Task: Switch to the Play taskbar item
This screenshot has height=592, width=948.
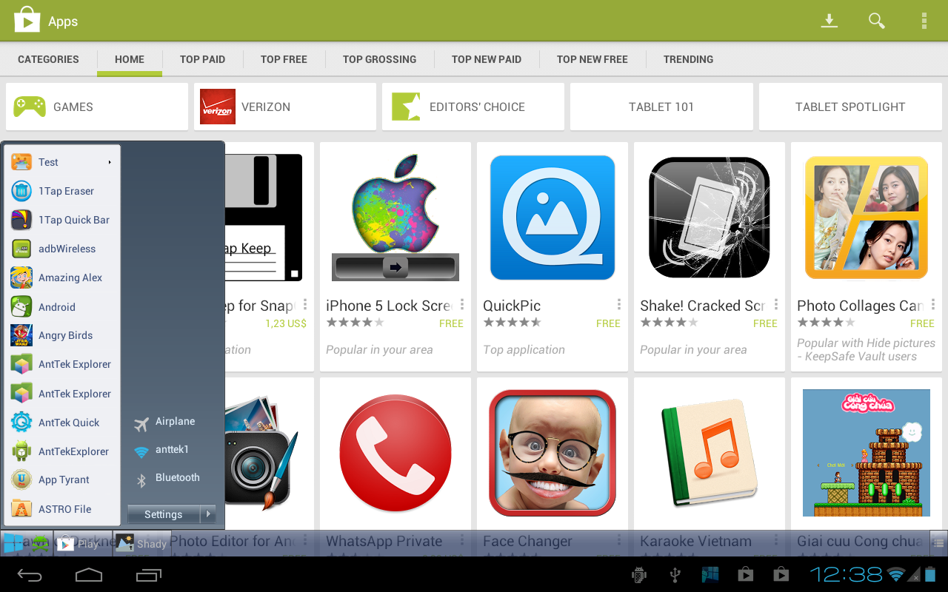Action: click(81, 543)
